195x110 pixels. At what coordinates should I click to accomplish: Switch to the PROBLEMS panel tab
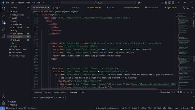click(38, 92)
